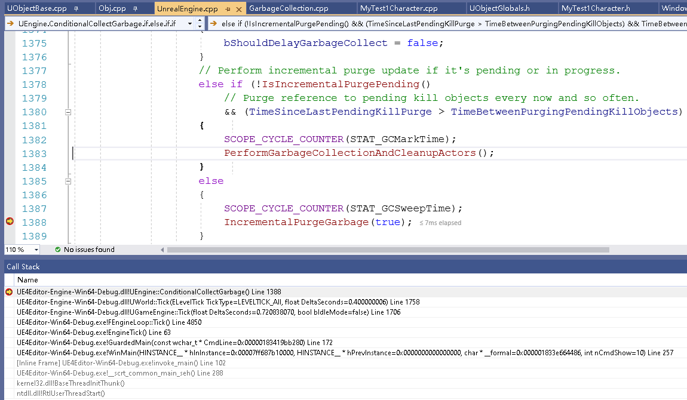The height and width of the screenshot is (400, 687).
Task: Click on IncrementalPurgeGarbage function call
Action: click(x=297, y=222)
